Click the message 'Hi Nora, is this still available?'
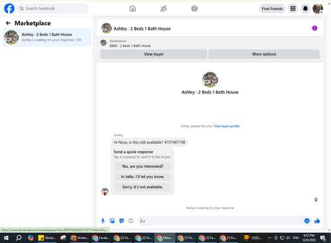The height and width of the screenshot is (243, 331). [150, 143]
